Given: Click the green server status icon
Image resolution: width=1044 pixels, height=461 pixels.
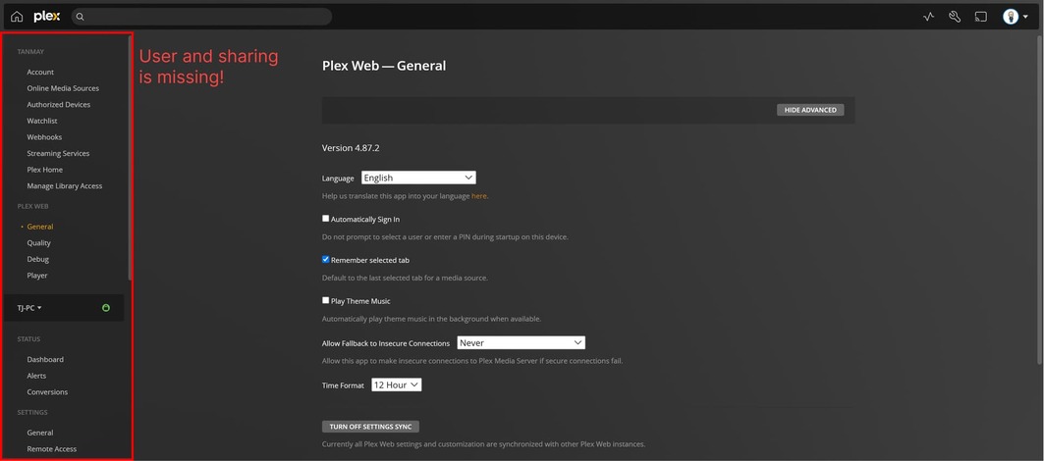Looking at the screenshot, I should click(x=106, y=308).
